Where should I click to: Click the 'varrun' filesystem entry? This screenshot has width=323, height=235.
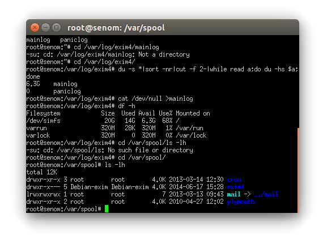(x=36, y=128)
